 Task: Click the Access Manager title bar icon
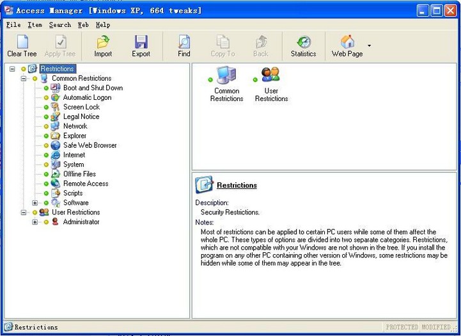coord(8,11)
